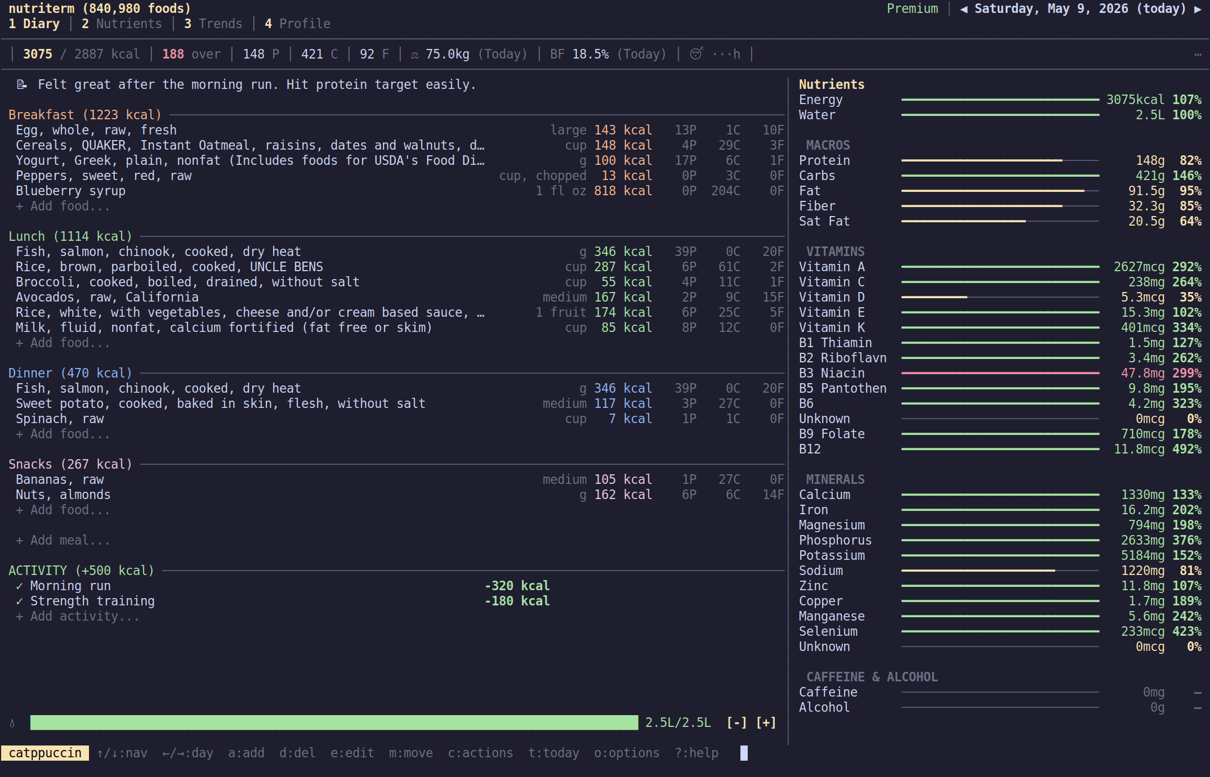Click the ?:help shortcut hint

(696, 753)
